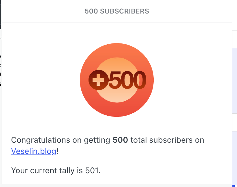Screen dimensions: 237x187
Task: Click the dark strip at top-left corner
Action: (x=1, y=14)
